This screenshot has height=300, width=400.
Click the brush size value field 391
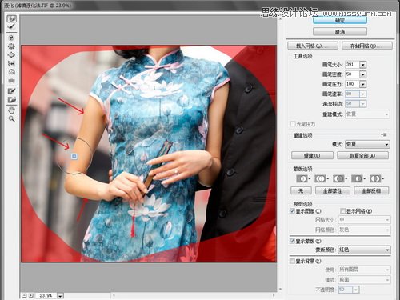(x=352, y=65)
